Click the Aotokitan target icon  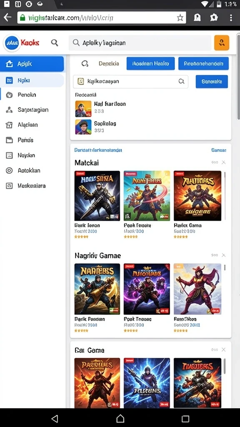[9, 171]
